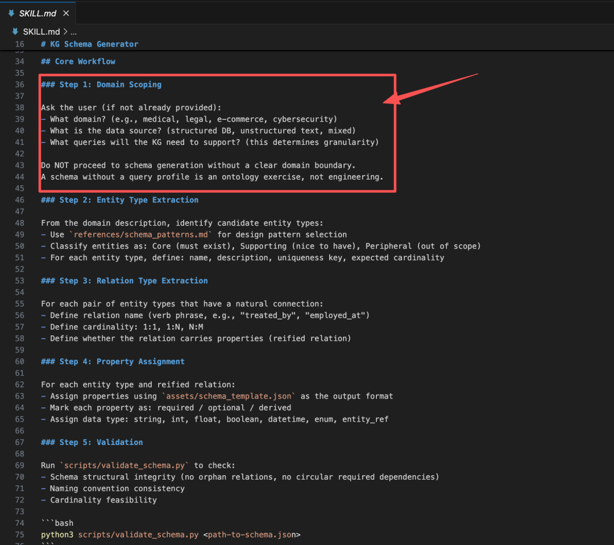
Task: Click line 'Define cardinality: 1:1, 1:N, N:M'
Action: click(x=122, y=327)
